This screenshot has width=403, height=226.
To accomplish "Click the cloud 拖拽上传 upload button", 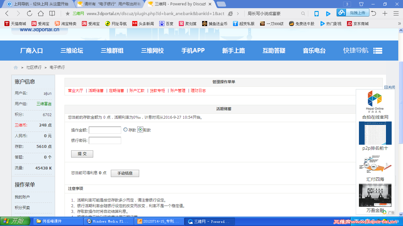I will (x=353, y=13).
